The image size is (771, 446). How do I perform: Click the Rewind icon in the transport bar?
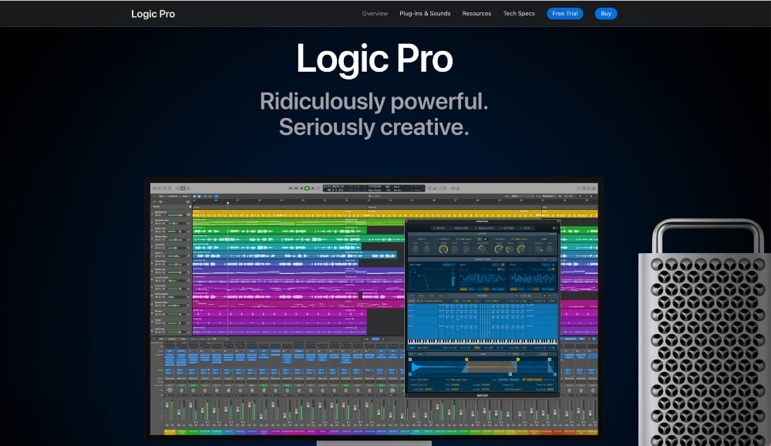tap(291, 188)
